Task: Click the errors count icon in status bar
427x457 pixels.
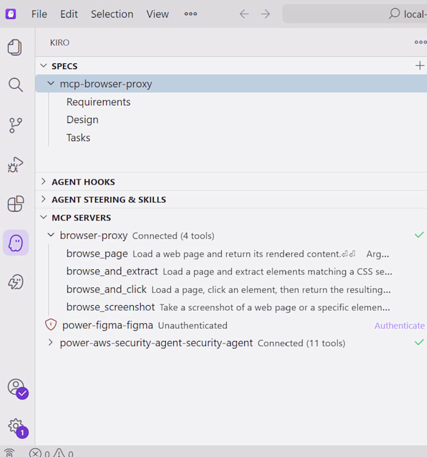Action: click(36, 453)
